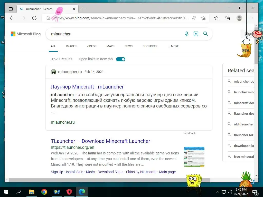The height and width of the screenshot is (197, 263).
Task: Open the Mods sublink
Action: [90, 172]
